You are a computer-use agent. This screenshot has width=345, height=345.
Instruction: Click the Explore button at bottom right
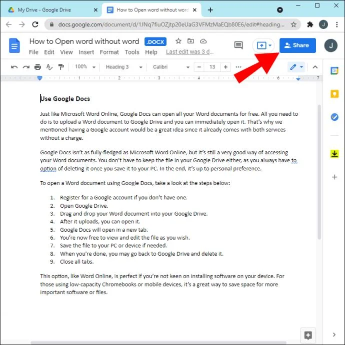point(308,336)
